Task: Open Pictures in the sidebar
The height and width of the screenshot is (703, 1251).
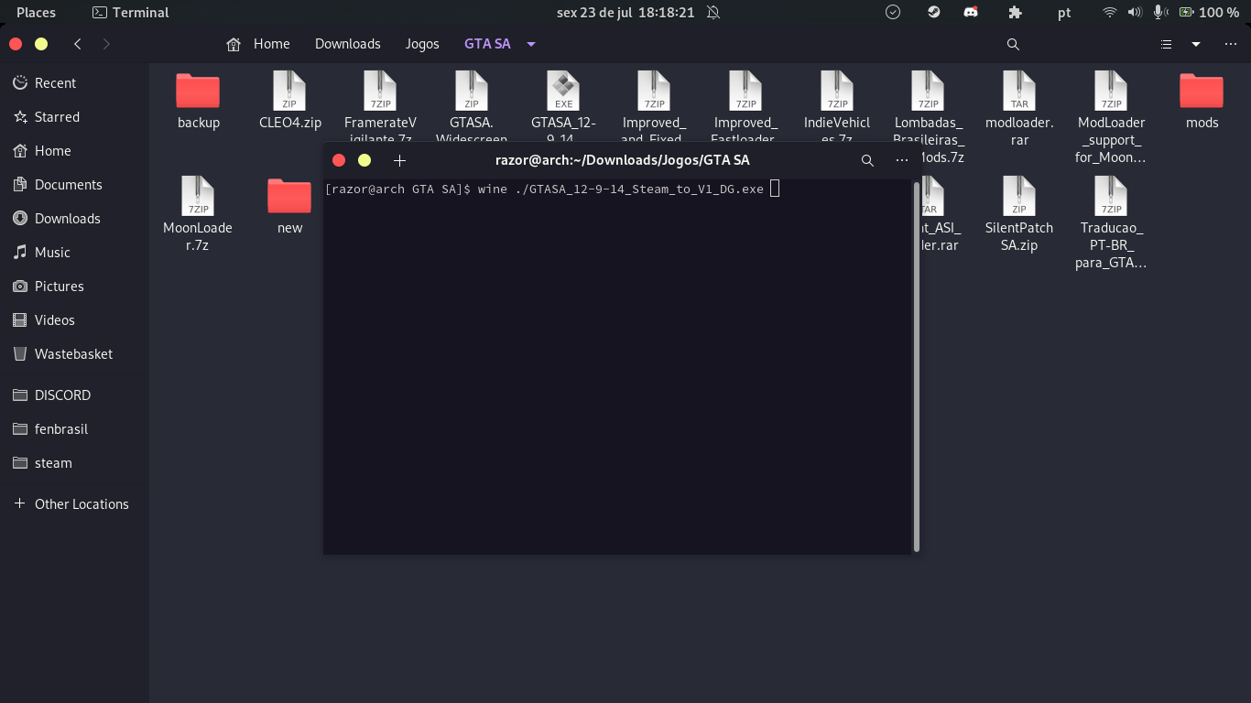Action: (x=74, y=287)
